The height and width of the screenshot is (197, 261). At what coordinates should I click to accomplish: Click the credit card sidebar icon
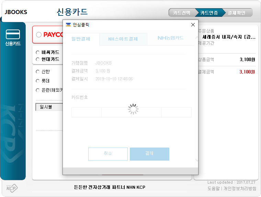point(13,34)
